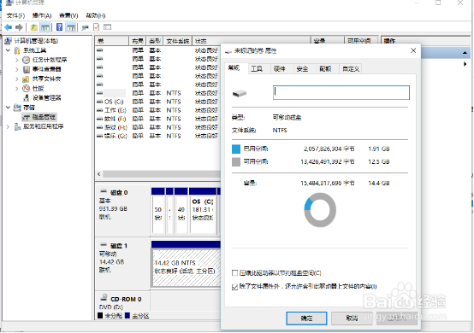Click the 取消 button
The image size is (474, 333).
tap(352, 318)
